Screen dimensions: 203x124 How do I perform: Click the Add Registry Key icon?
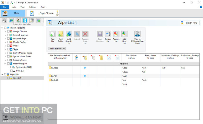pyautogui.click(x=69, y=34)
